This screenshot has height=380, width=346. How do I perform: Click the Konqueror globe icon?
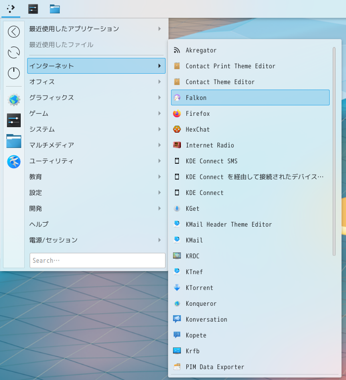coord(177,303)
